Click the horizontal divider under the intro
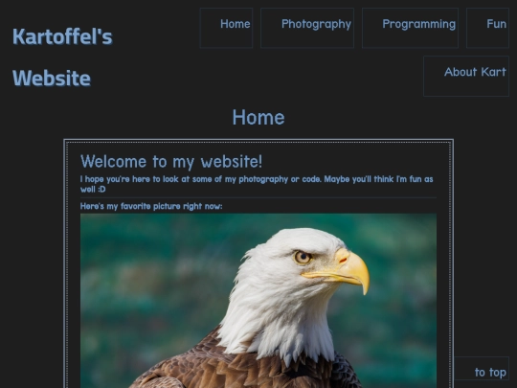This screenshot has height=388, width=517. [x=258, y=197]
